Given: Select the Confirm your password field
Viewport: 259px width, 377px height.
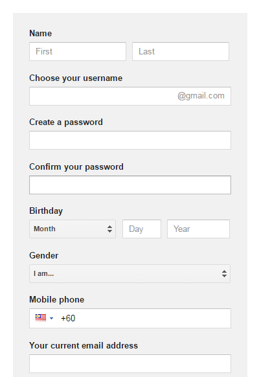Looking at the screenshot, I should 130,185.
